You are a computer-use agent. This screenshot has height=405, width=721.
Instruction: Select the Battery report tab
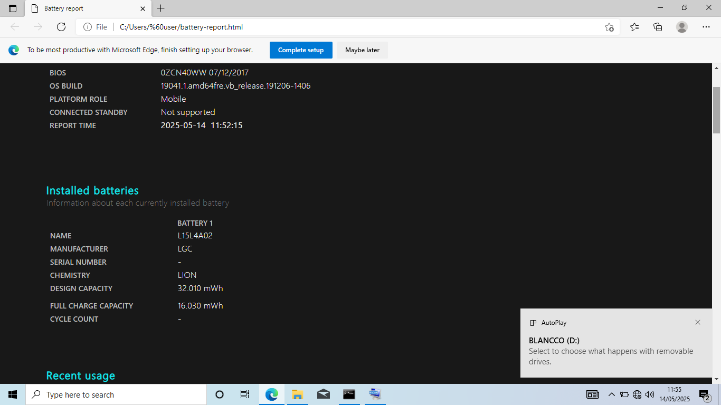[88, 8]
